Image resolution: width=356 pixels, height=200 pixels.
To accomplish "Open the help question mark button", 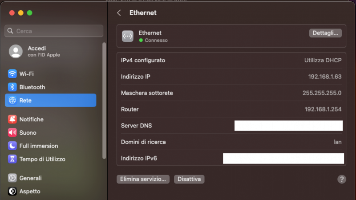I will pos(342,179).
